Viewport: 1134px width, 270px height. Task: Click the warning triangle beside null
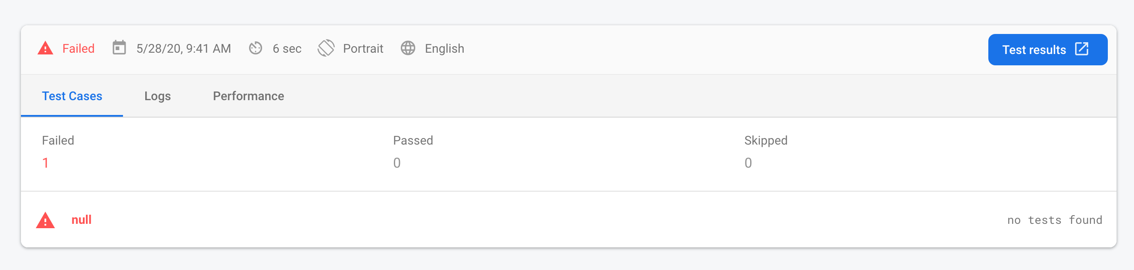pyautogui.click(x=45, y=220)
